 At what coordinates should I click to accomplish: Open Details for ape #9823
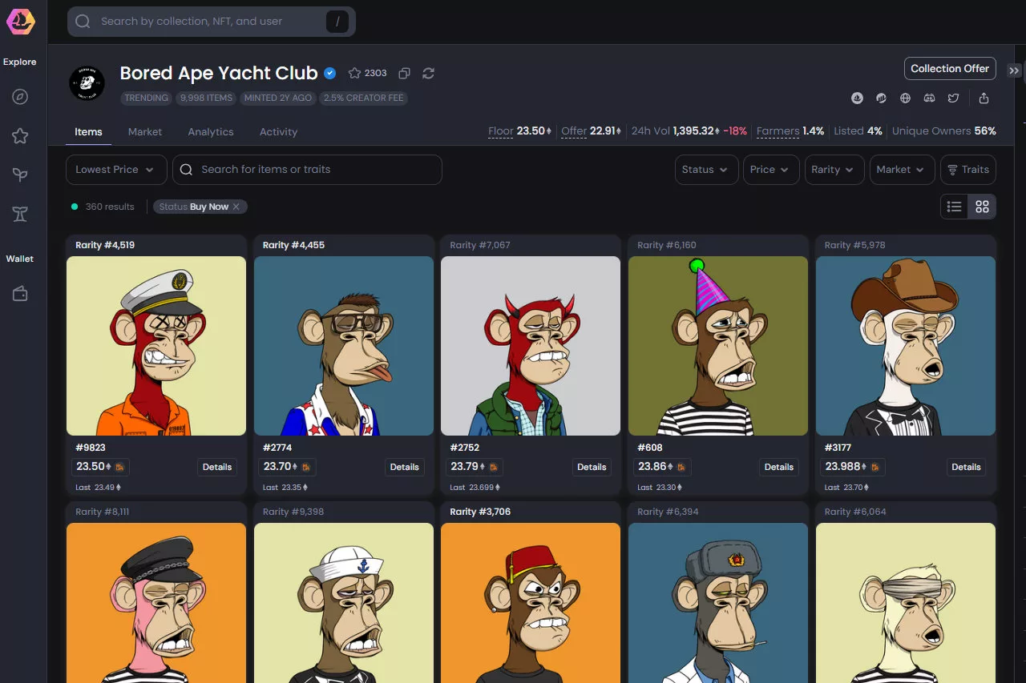217,467
